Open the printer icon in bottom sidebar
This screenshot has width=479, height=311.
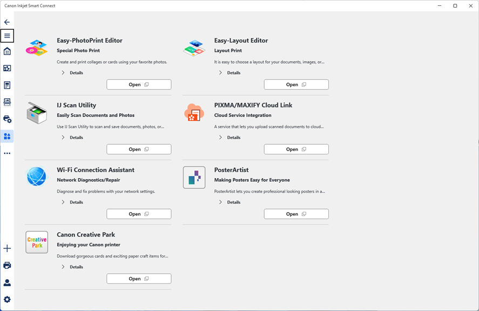click(x=7, y=266)
